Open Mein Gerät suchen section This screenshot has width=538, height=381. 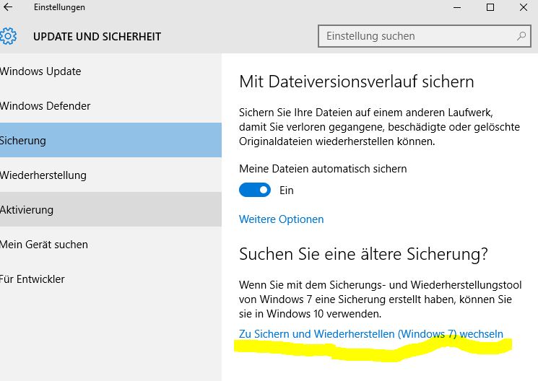(x=110, y=244)
